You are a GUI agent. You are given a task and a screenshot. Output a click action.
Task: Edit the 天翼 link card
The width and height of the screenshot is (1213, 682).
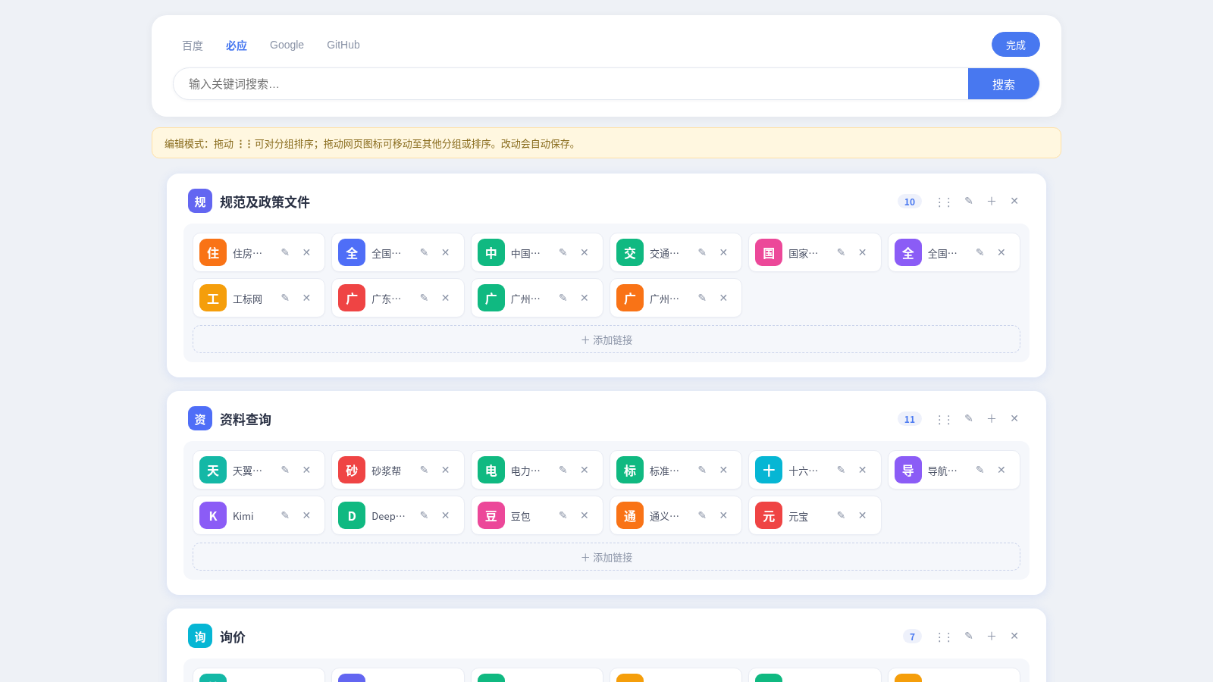(x=285, y=470)
